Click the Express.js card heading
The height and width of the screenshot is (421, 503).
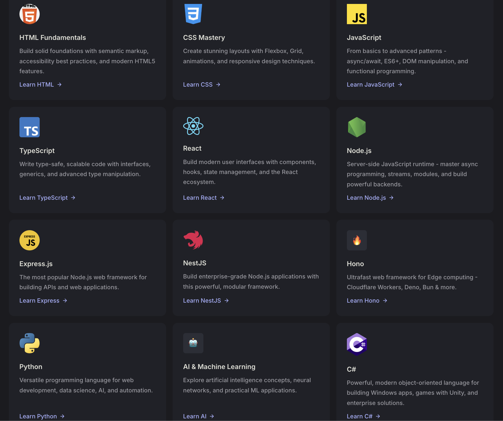pyautogui.click(x=36, y=264)
